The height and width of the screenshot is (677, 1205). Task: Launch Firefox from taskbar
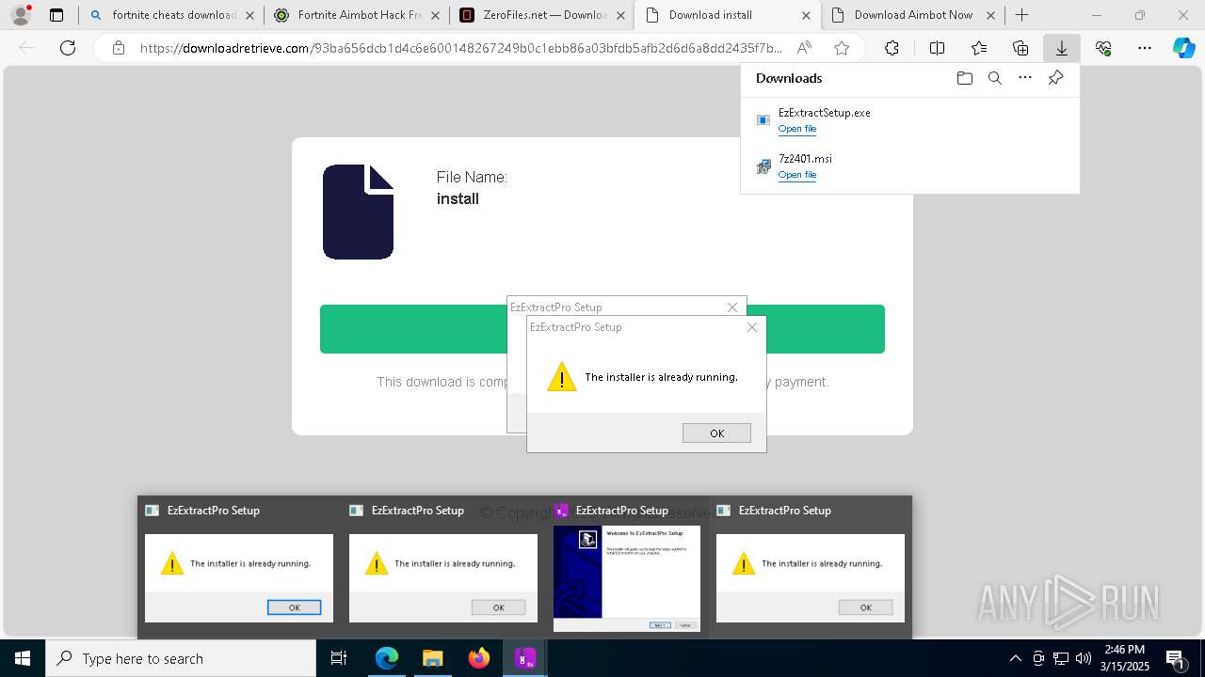coord(479,658)
